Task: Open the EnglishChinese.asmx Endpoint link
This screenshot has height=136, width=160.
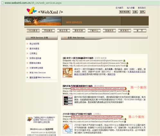Action: 97,61
